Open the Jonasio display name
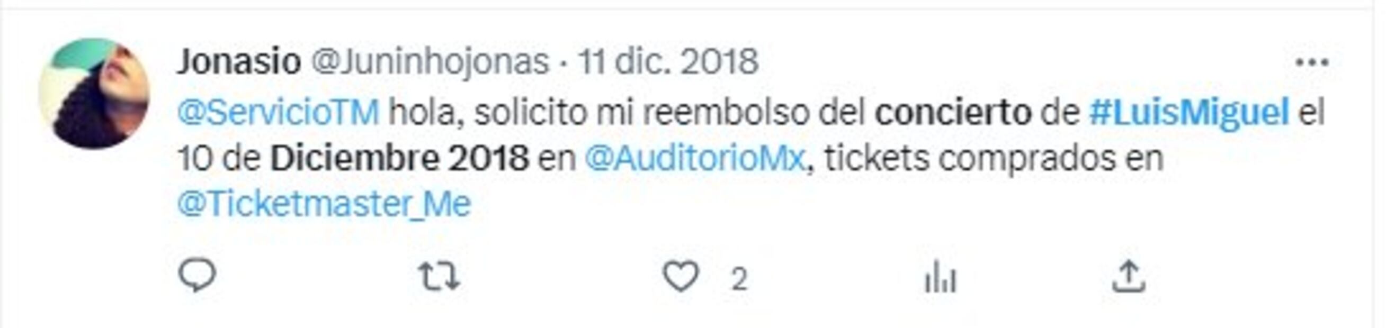1395x328 pixels. 239,62
